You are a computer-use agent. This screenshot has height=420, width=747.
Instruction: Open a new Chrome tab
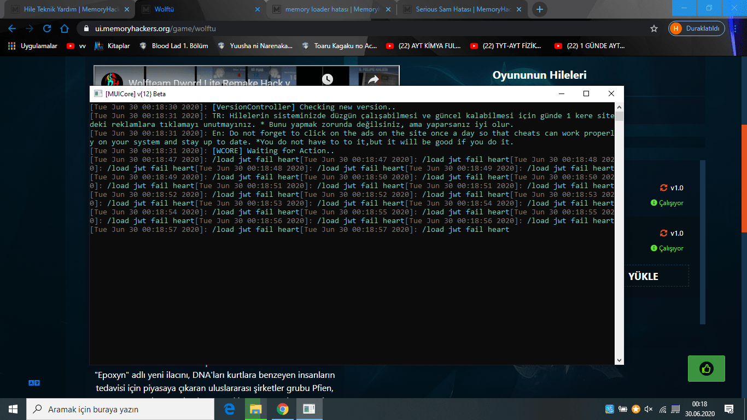tap(540, 9)
